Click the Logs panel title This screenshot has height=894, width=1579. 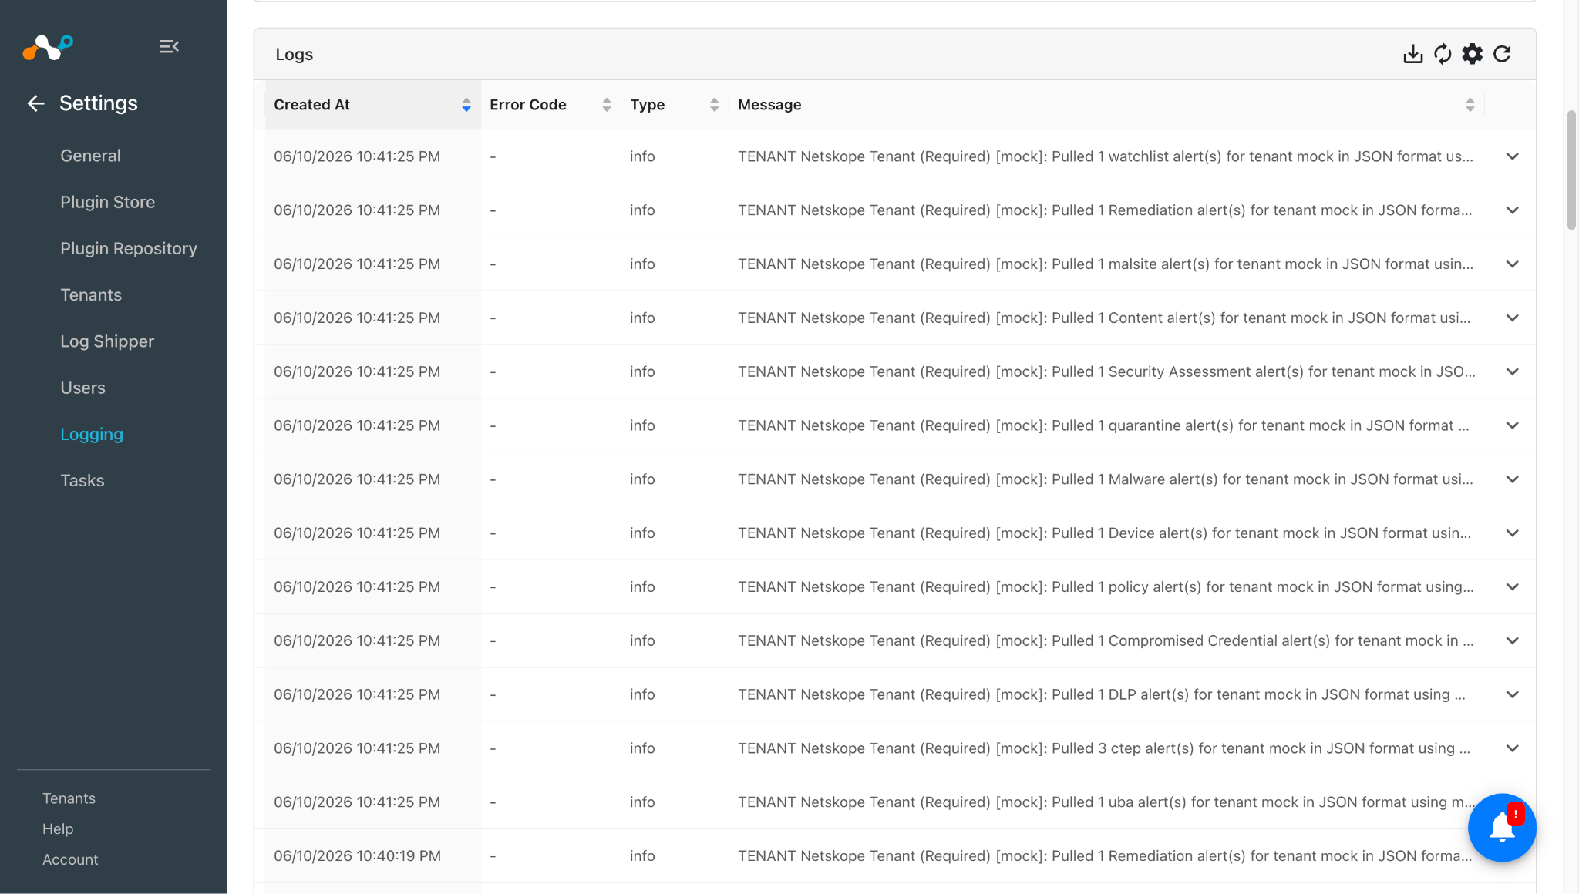(295, 55)
